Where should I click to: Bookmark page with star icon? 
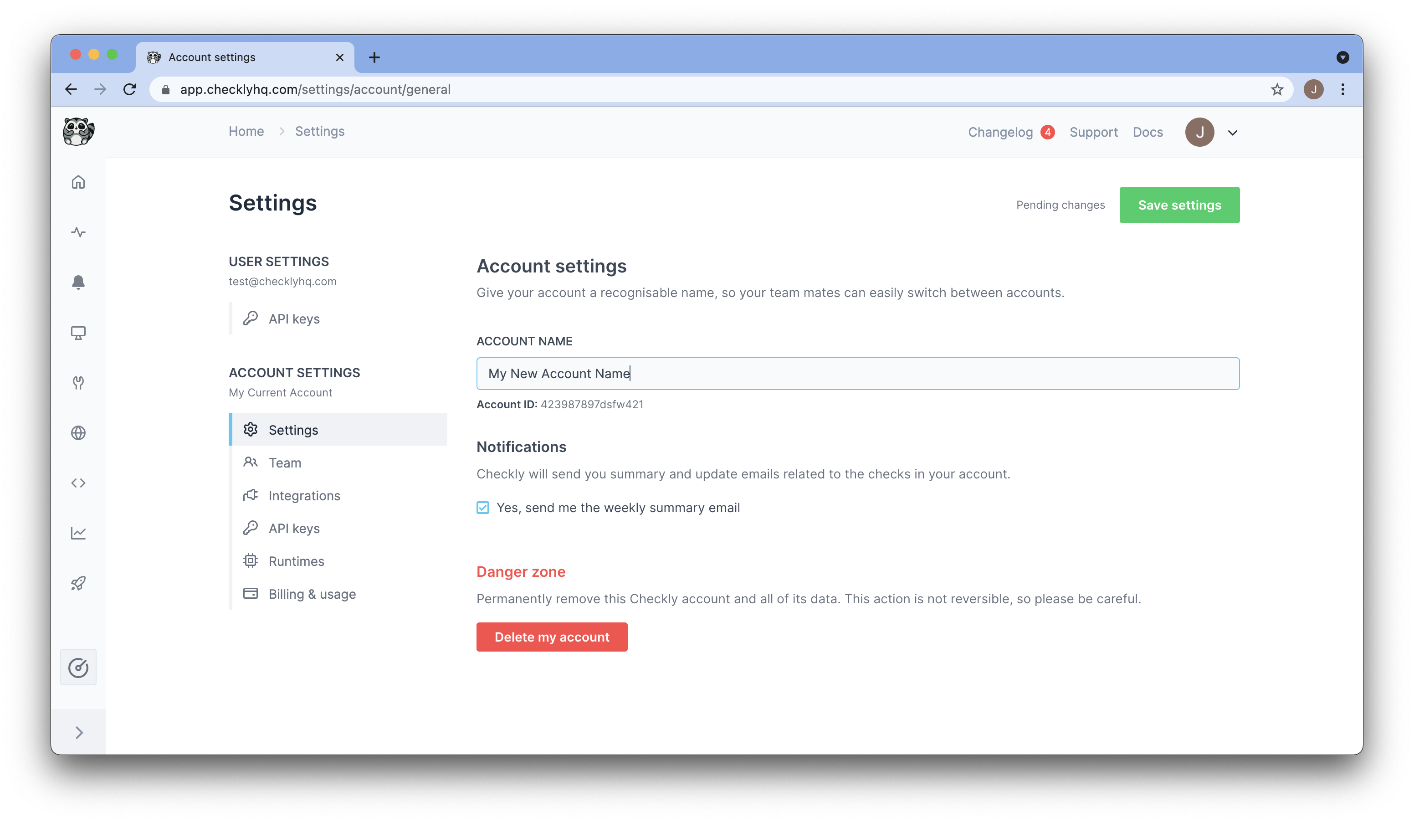tap(1277, 89)
